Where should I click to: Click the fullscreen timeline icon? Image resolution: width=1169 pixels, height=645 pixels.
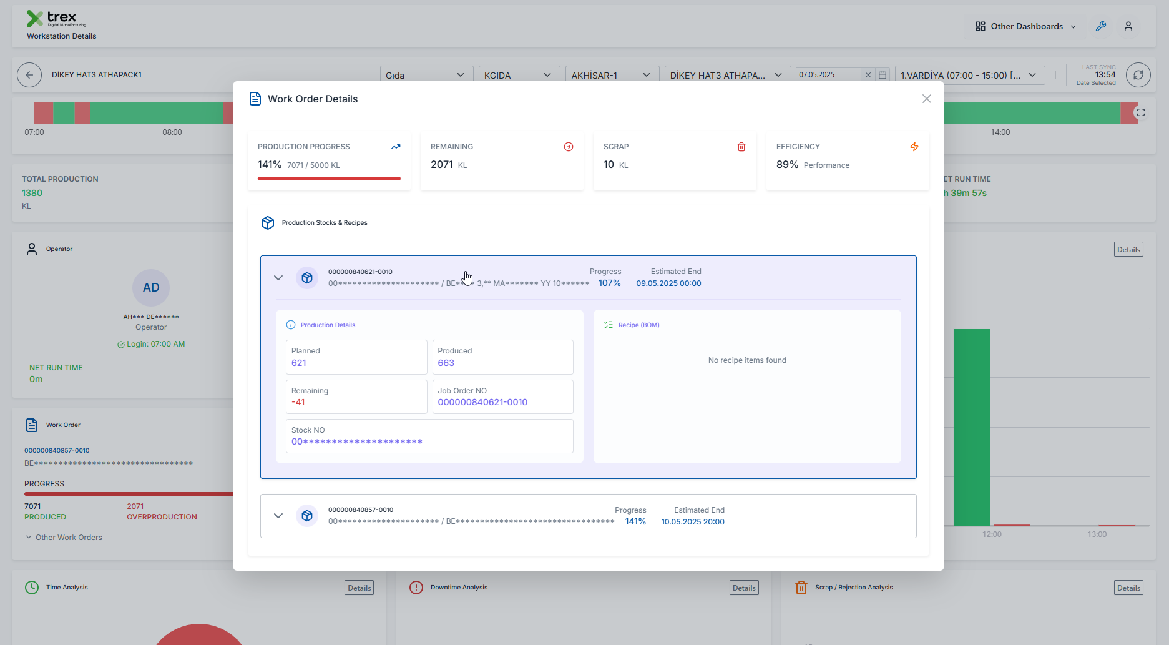pos(1140,113)
